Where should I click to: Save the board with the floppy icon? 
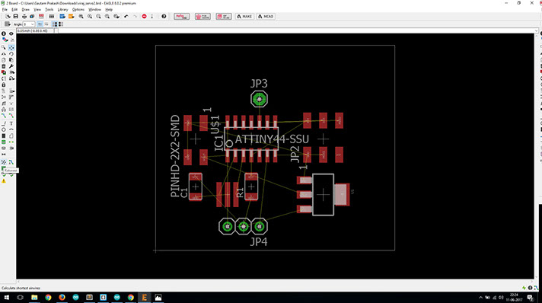(15, 16)
